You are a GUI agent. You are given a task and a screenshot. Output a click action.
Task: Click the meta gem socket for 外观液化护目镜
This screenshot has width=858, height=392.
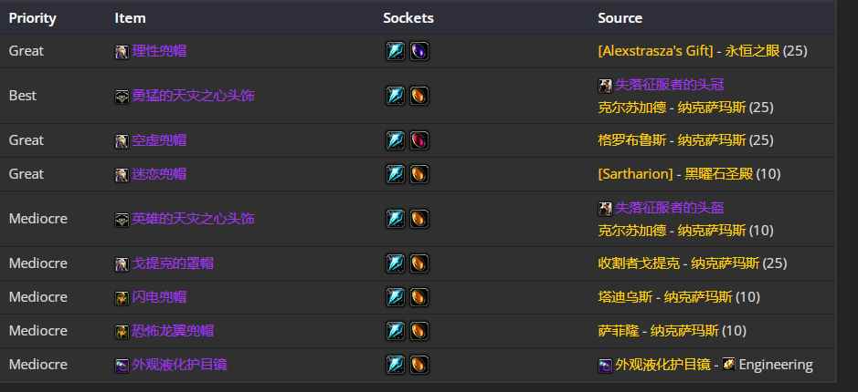[x=395, y=365]
